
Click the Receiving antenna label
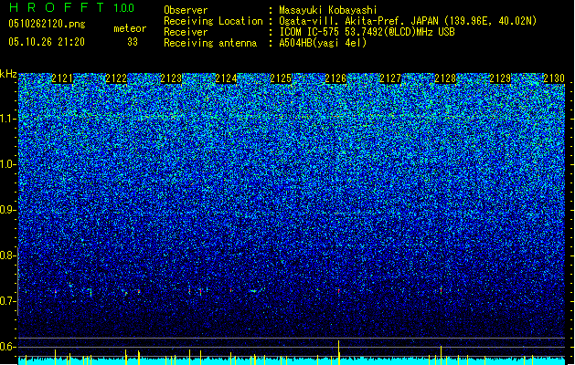(x=210, y=43)
